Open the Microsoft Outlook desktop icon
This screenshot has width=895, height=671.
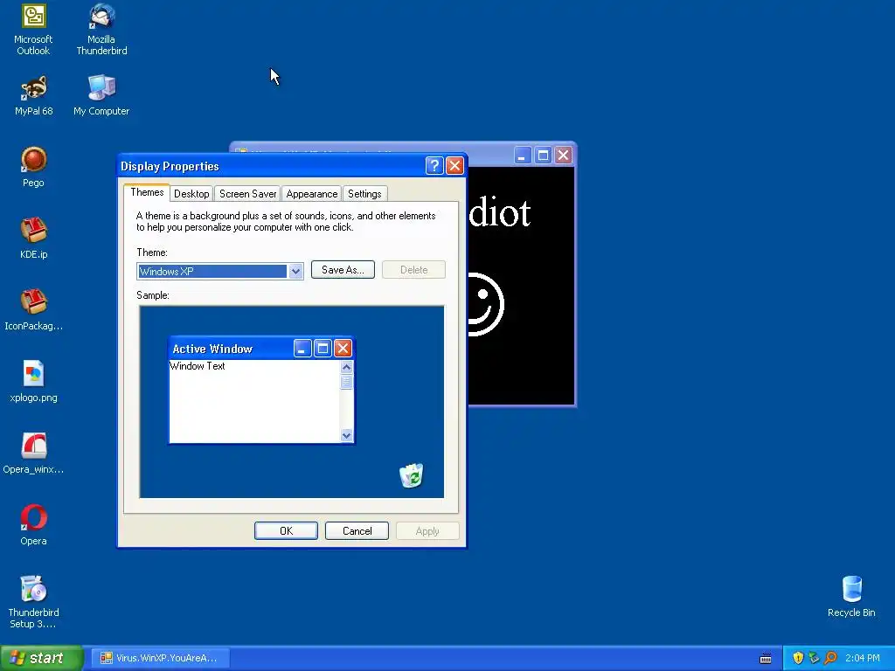click(x=33, y=30)
